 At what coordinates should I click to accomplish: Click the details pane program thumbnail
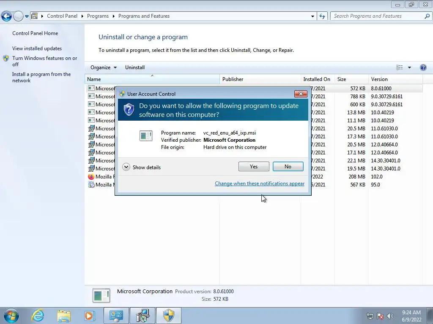(101, 295)
